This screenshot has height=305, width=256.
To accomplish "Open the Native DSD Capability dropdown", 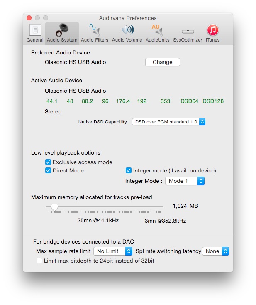I will [x=168, y=122].
